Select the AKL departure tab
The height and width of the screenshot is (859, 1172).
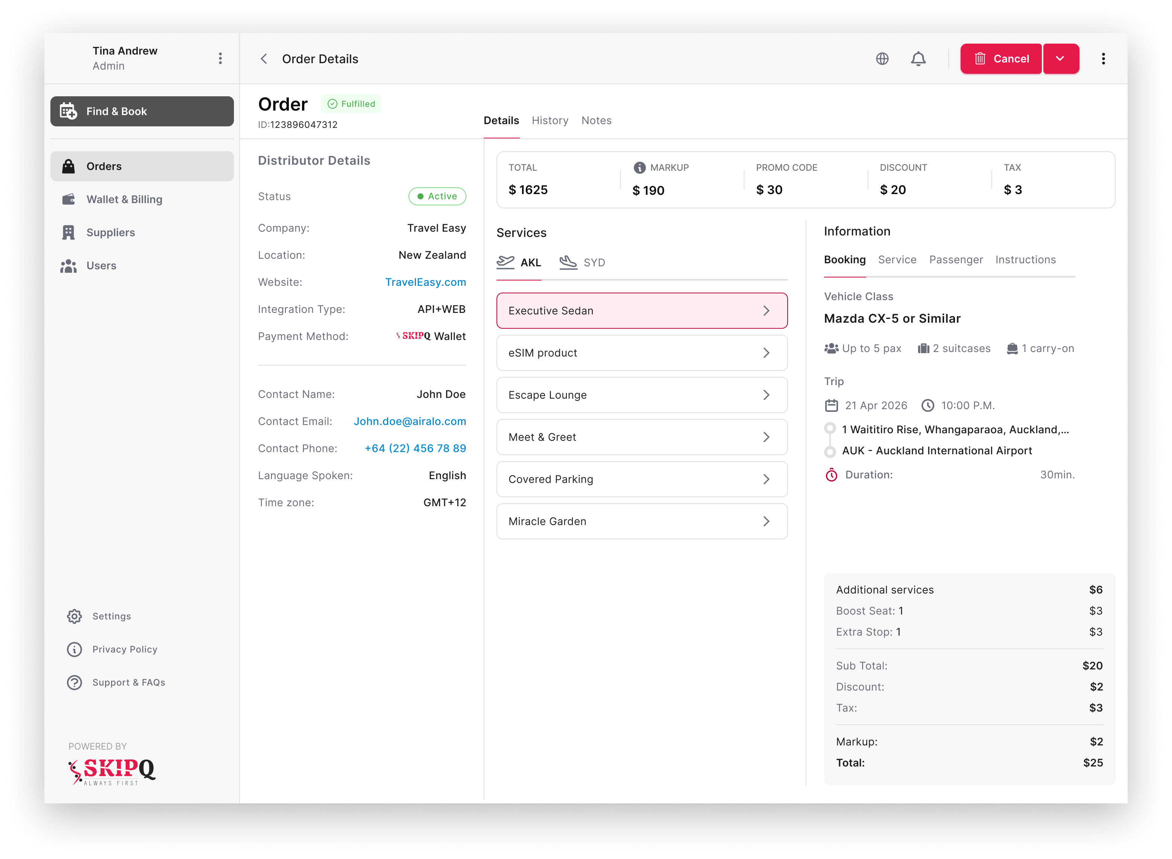pos(518,263)
